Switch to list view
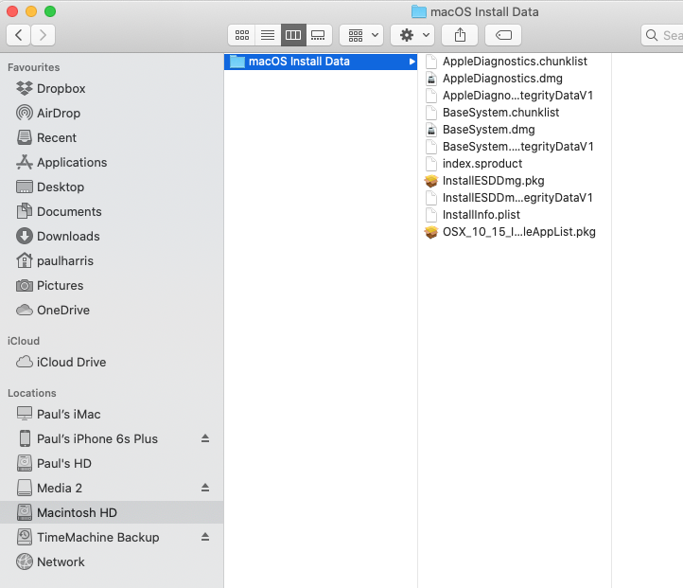 [268, 35]
